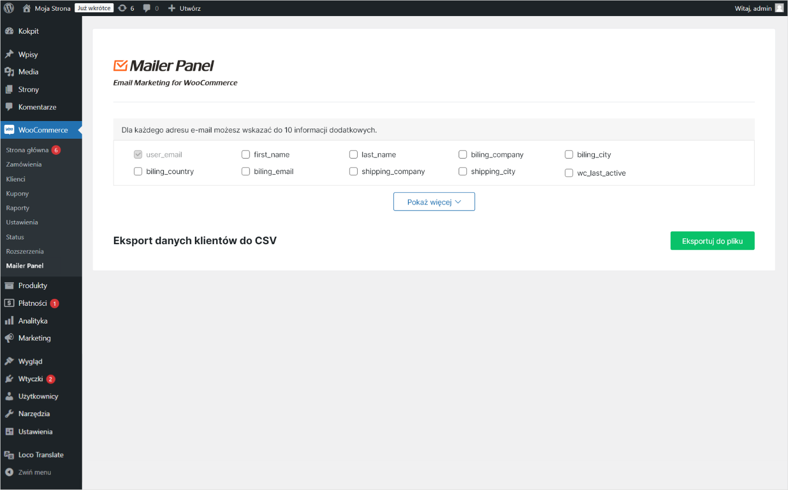Viewport: 788px width, 490px height.
Task: Click the admin avatar icon
Action: pos(779,8)
